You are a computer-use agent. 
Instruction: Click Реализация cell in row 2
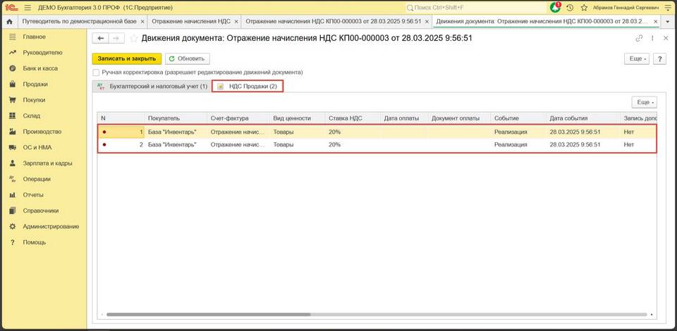click(518, 145)
